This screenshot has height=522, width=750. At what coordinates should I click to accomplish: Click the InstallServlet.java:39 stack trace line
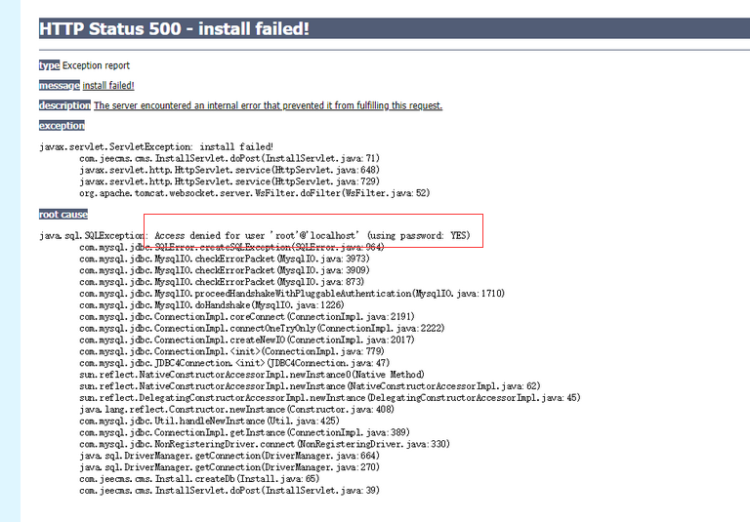[x=229, y=491]
